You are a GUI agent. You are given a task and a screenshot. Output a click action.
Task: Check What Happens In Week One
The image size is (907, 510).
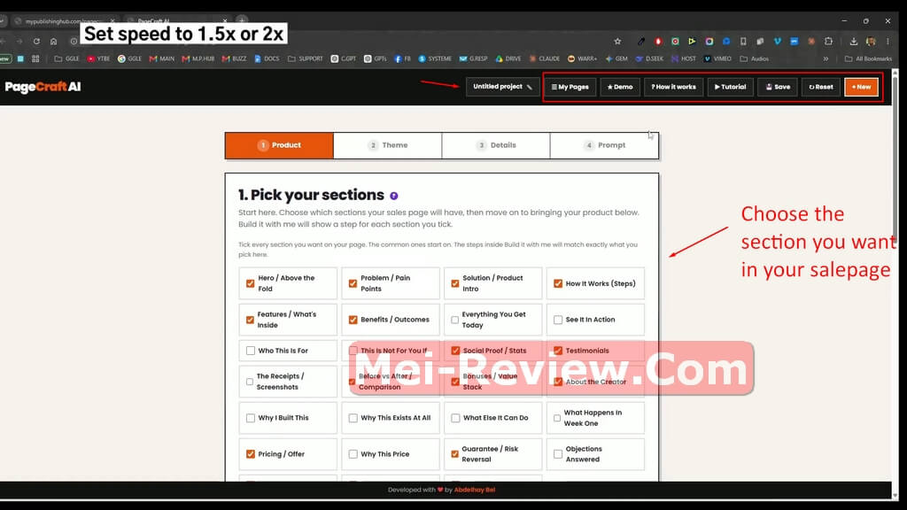(x=558, y=418)
